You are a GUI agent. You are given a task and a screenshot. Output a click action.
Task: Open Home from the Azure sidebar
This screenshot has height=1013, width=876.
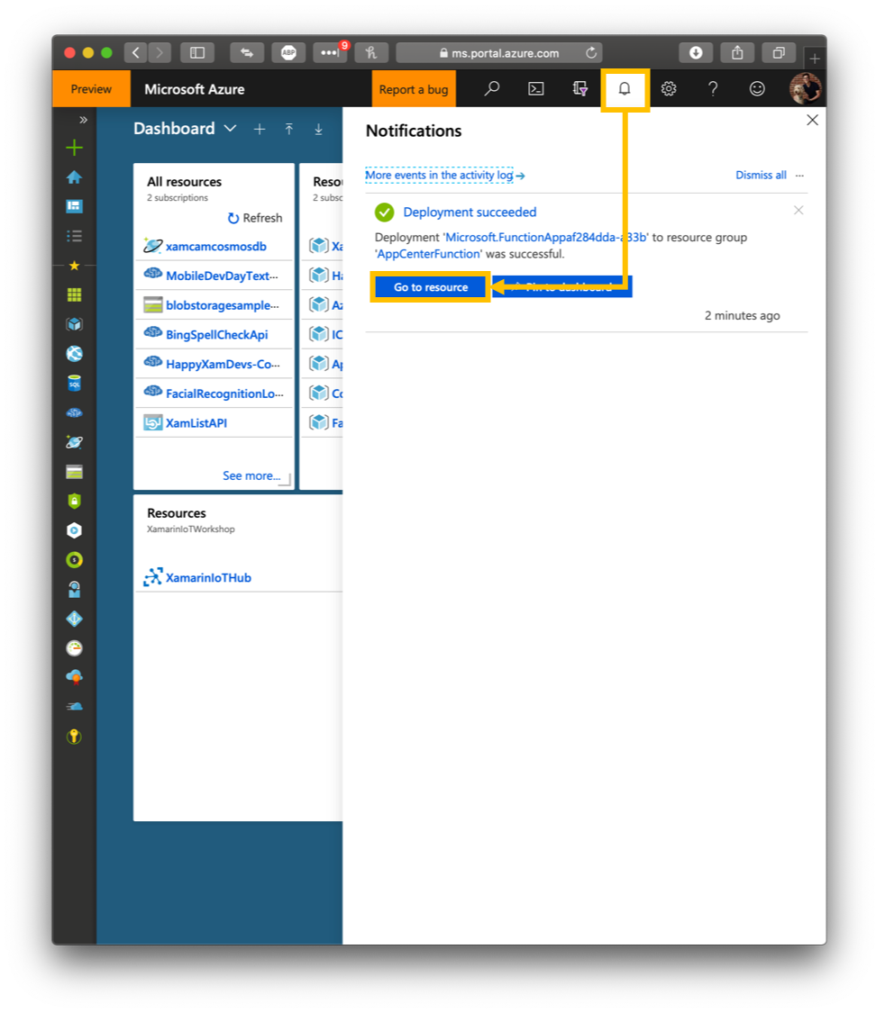click(x=74, y=177)
